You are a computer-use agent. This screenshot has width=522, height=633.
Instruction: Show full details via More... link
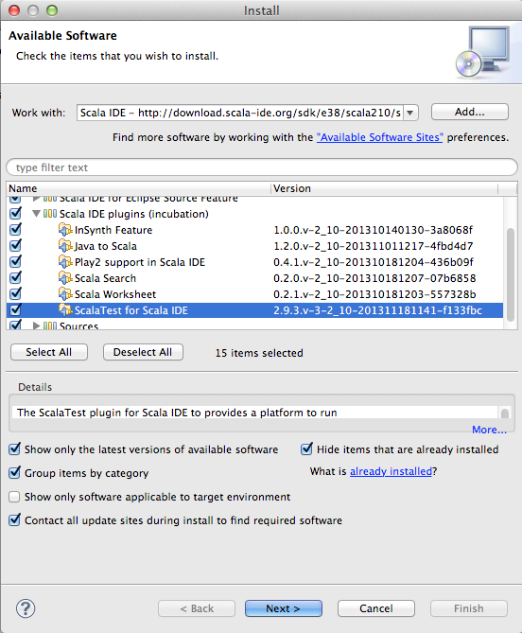coord(489,430)
